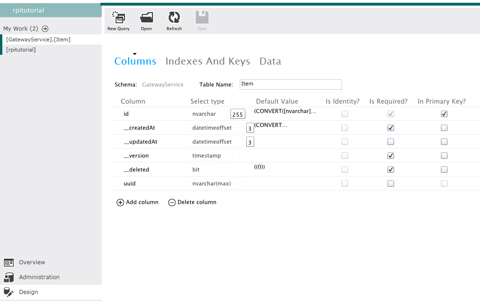Screen dimensions: 480x301
Task: Select [rpitutorial] in My Work list
Action: 21,50
